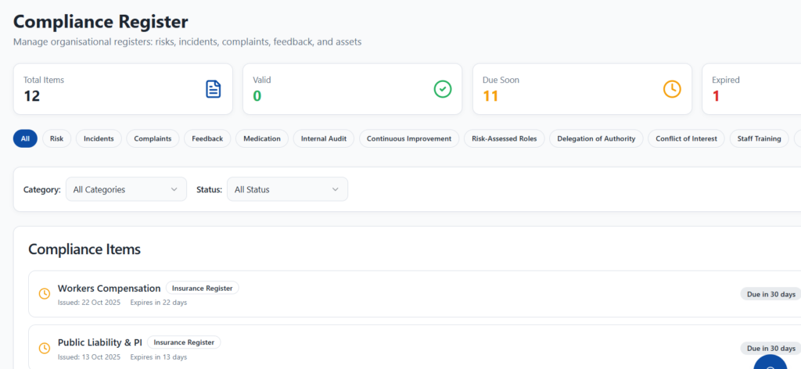Switch to the Incidents filter tab
The image size is (801, 369).
pos(99,139)
